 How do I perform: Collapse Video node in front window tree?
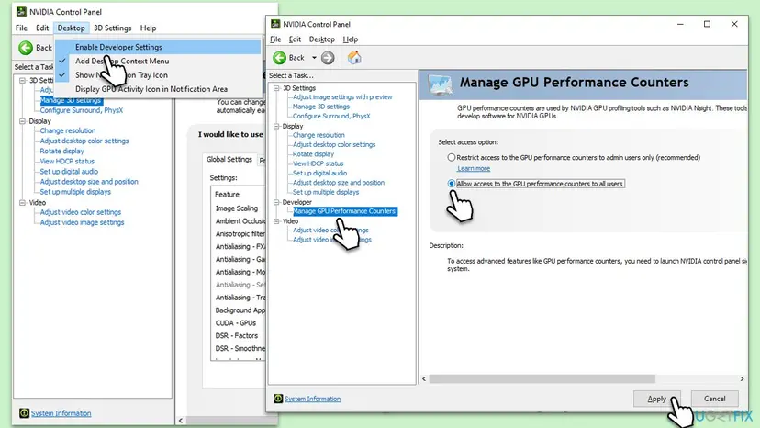(x=276, y=220)
